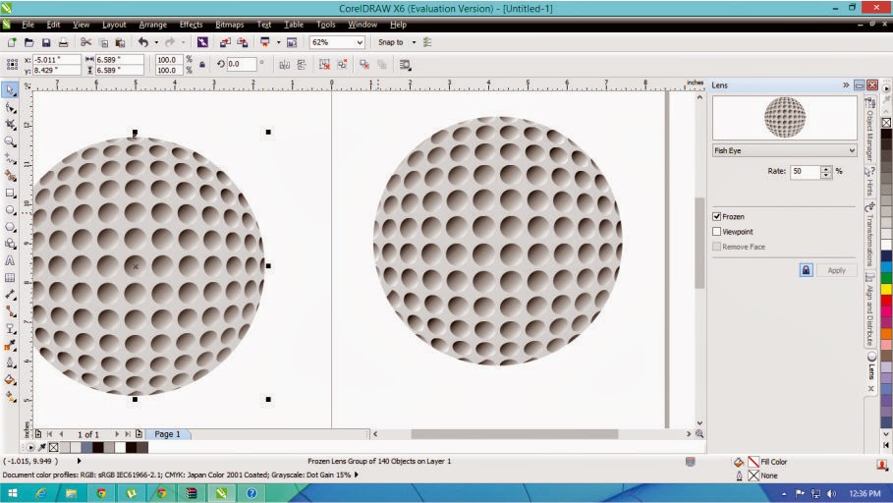Click the New document icon

point(12,42)
